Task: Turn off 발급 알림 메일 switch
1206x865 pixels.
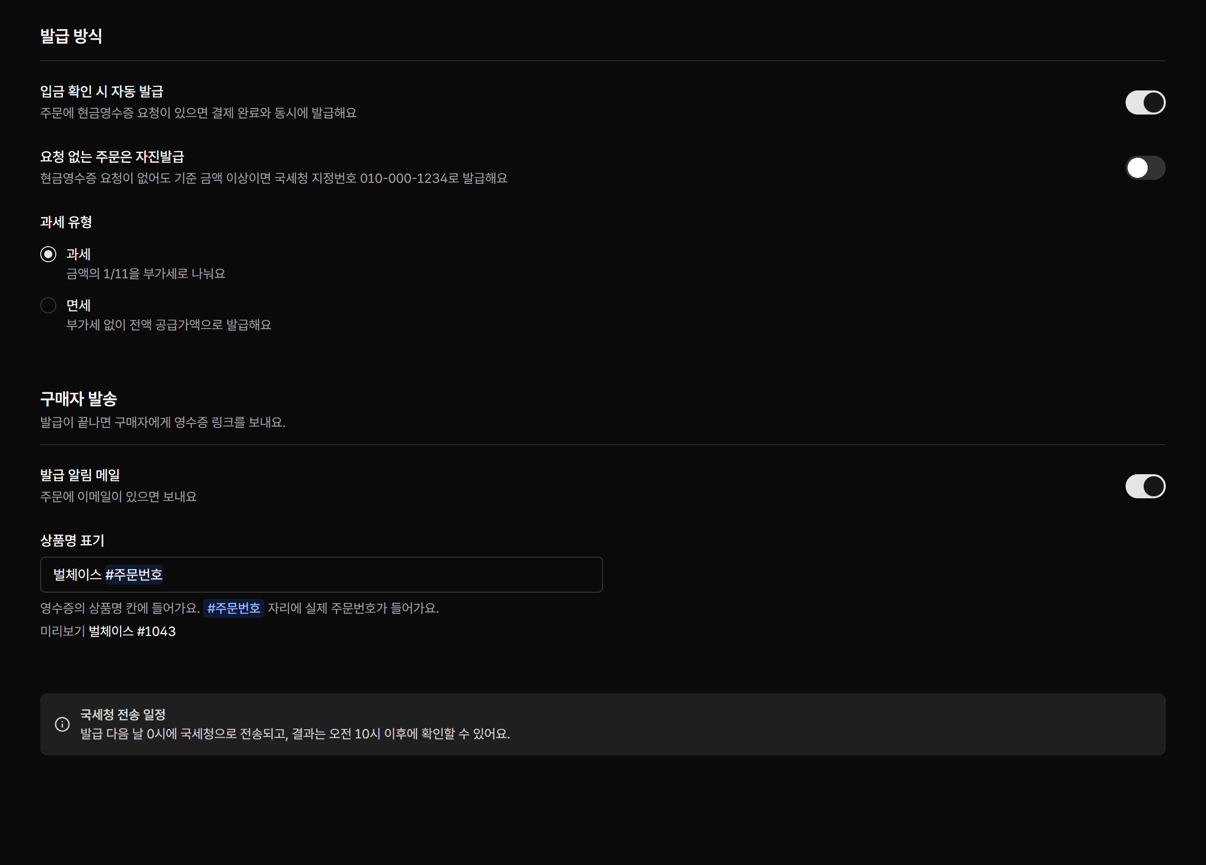Action: point(1145,486)
